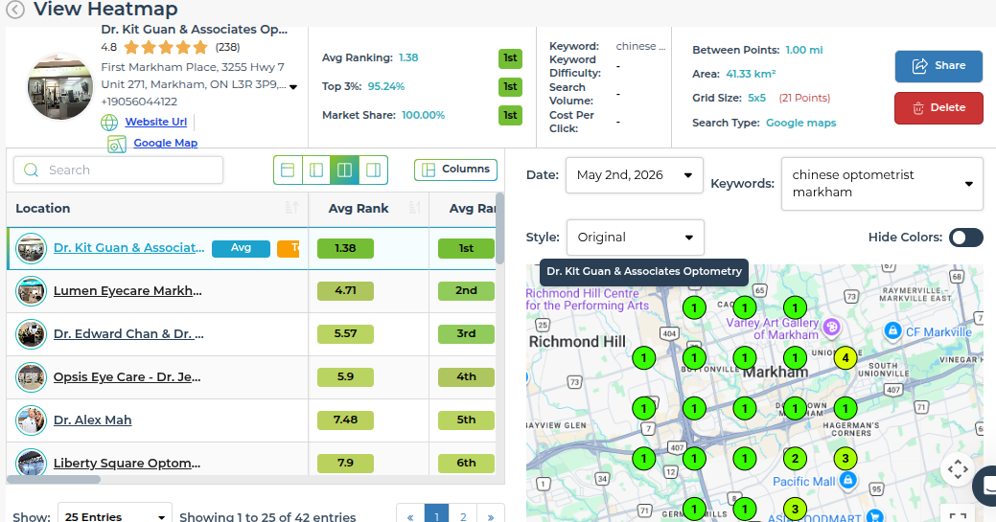
Task: Click the 5.57 avg rank value
Action: 345,334
